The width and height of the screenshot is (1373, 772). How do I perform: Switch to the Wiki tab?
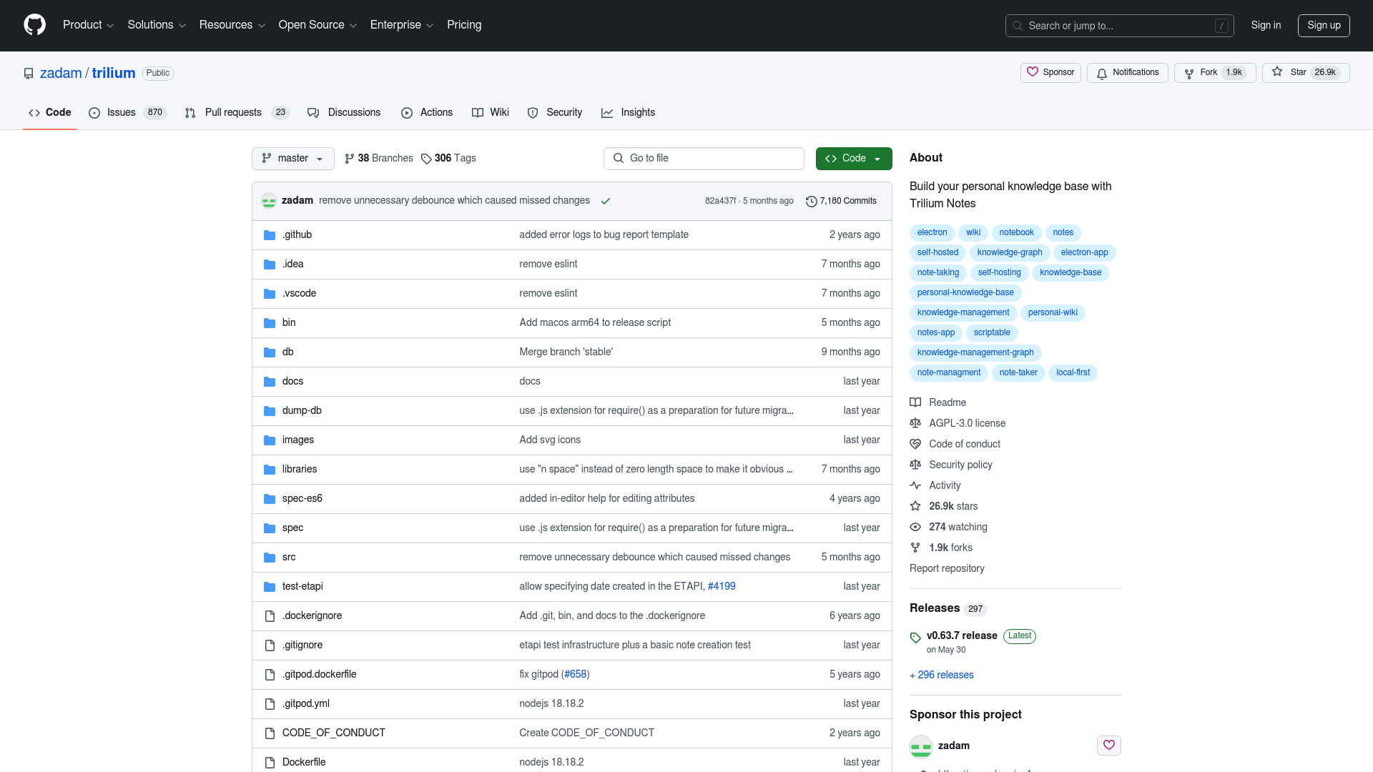[491, 113]
